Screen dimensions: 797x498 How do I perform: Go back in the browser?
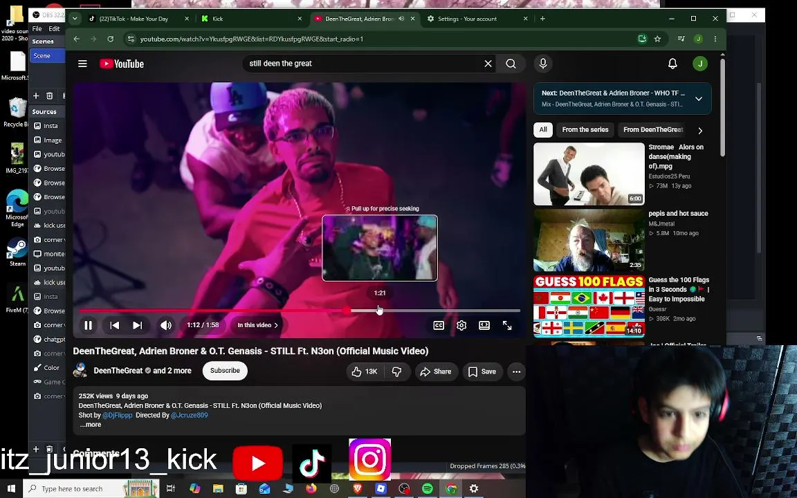[x=76, y=39]
